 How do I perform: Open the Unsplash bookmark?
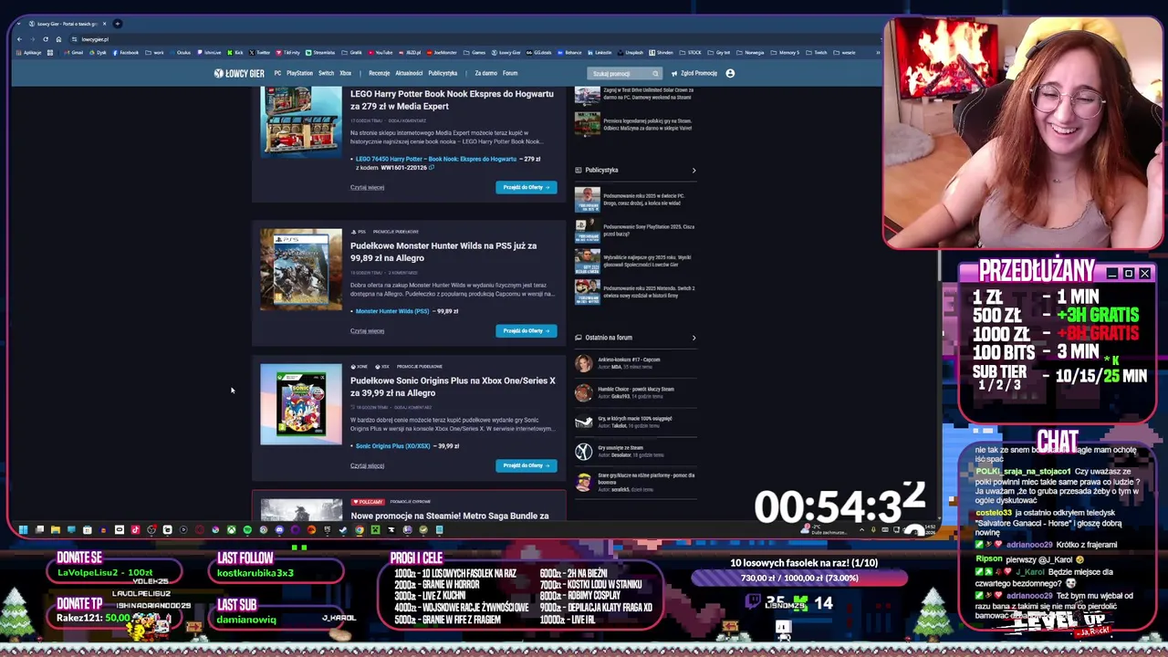pyautogui.click(x=631, y=52)
